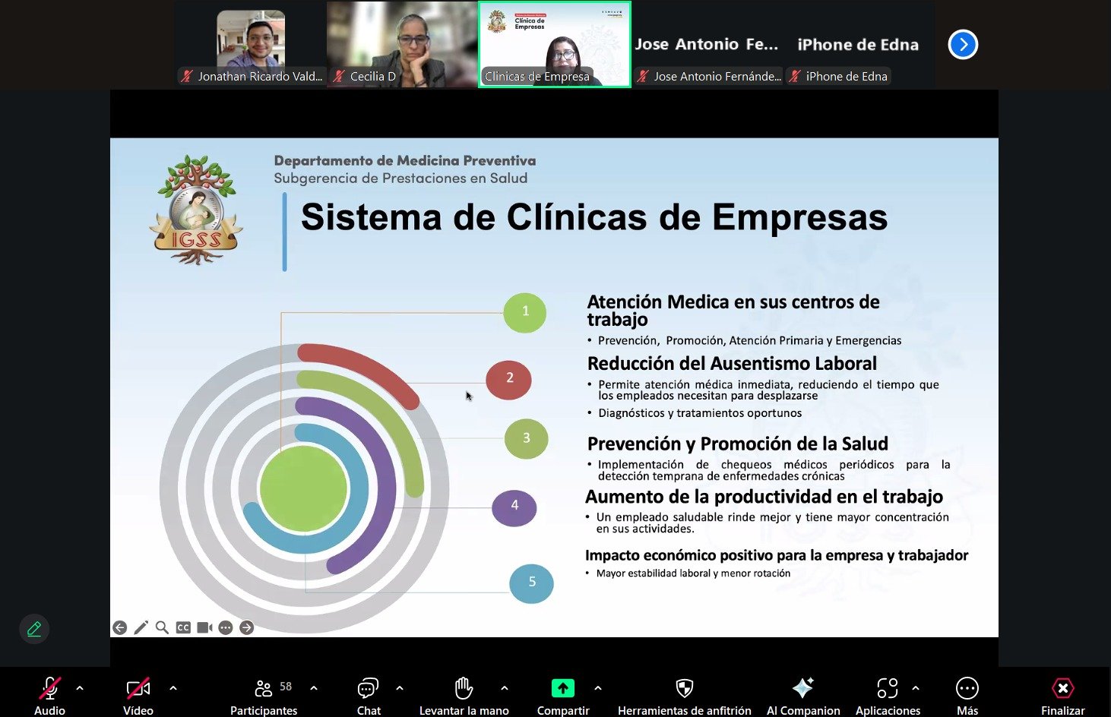Show next participants with blue arrow button
Screen dimensions: 1111x717
963,44
